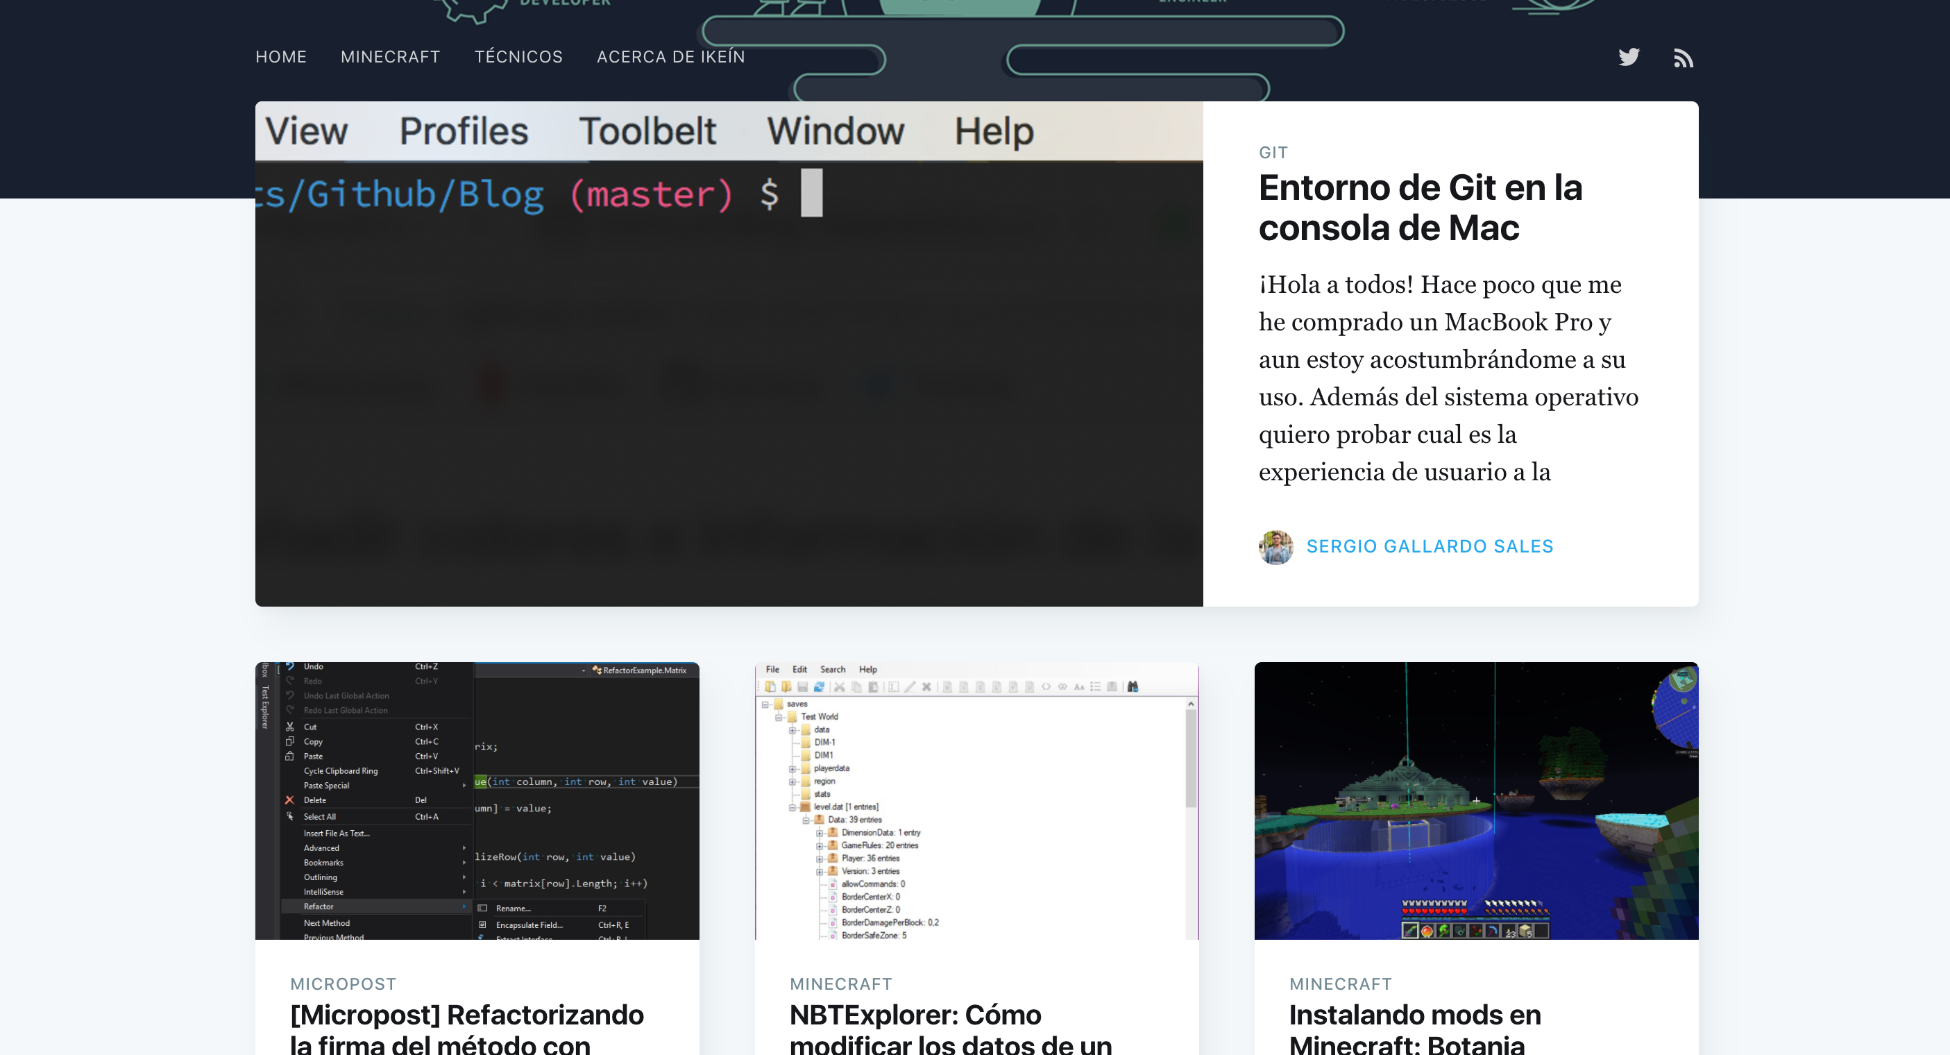This screenshot has height=1055, width=1950.
Task: Open the ACERCA DE IKEÍN page
Action: point(670,57)
